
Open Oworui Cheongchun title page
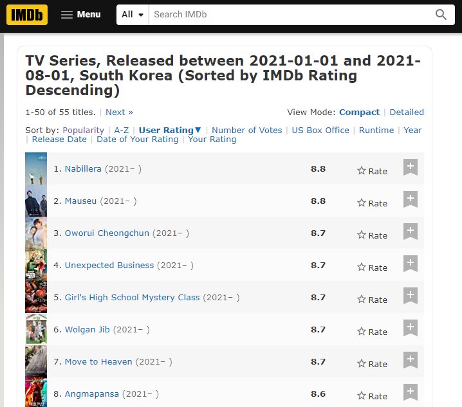coord(107,233)
